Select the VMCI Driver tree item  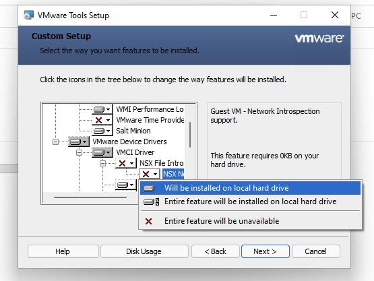point(135,152)
